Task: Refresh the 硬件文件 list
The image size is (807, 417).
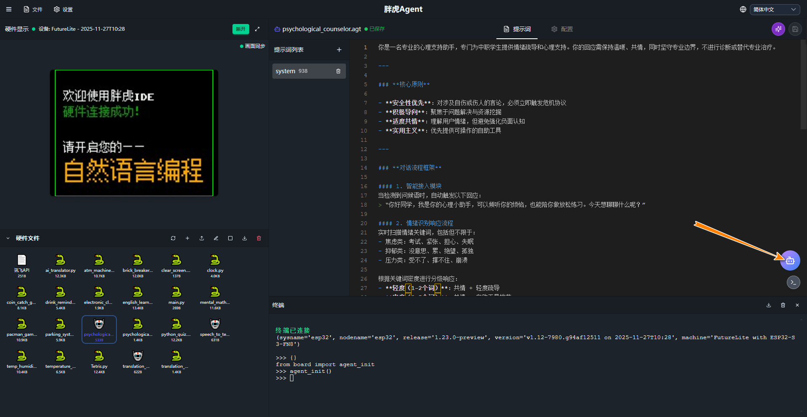Action: pyautogui.click(x=173, y=238)
